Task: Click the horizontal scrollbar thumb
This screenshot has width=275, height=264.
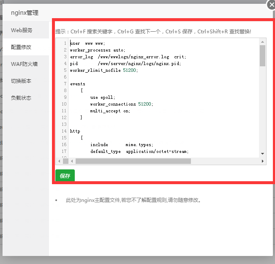Action: point(133,161)
